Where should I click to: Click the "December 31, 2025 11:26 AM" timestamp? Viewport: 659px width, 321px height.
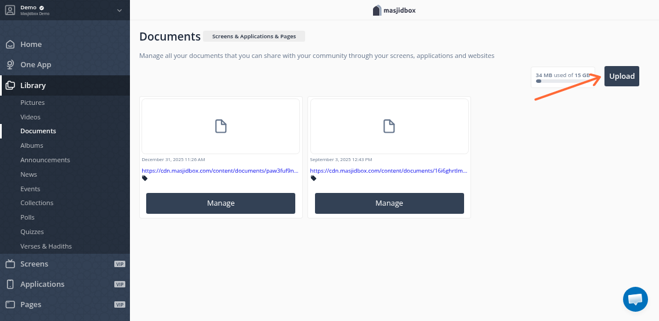(x=173, y=159)
